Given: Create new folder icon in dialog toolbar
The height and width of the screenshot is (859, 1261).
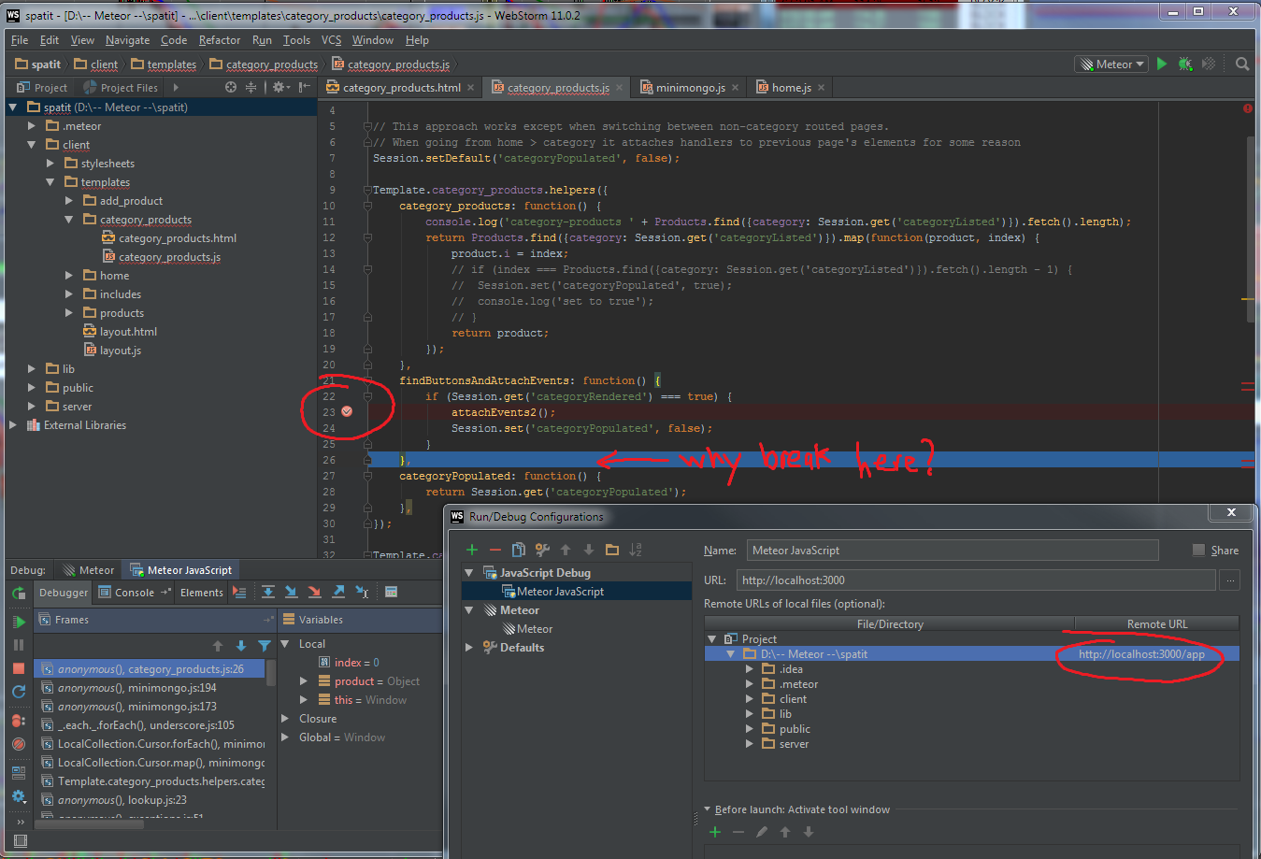Looking at the screenshot, I should [x=612, y=550].
